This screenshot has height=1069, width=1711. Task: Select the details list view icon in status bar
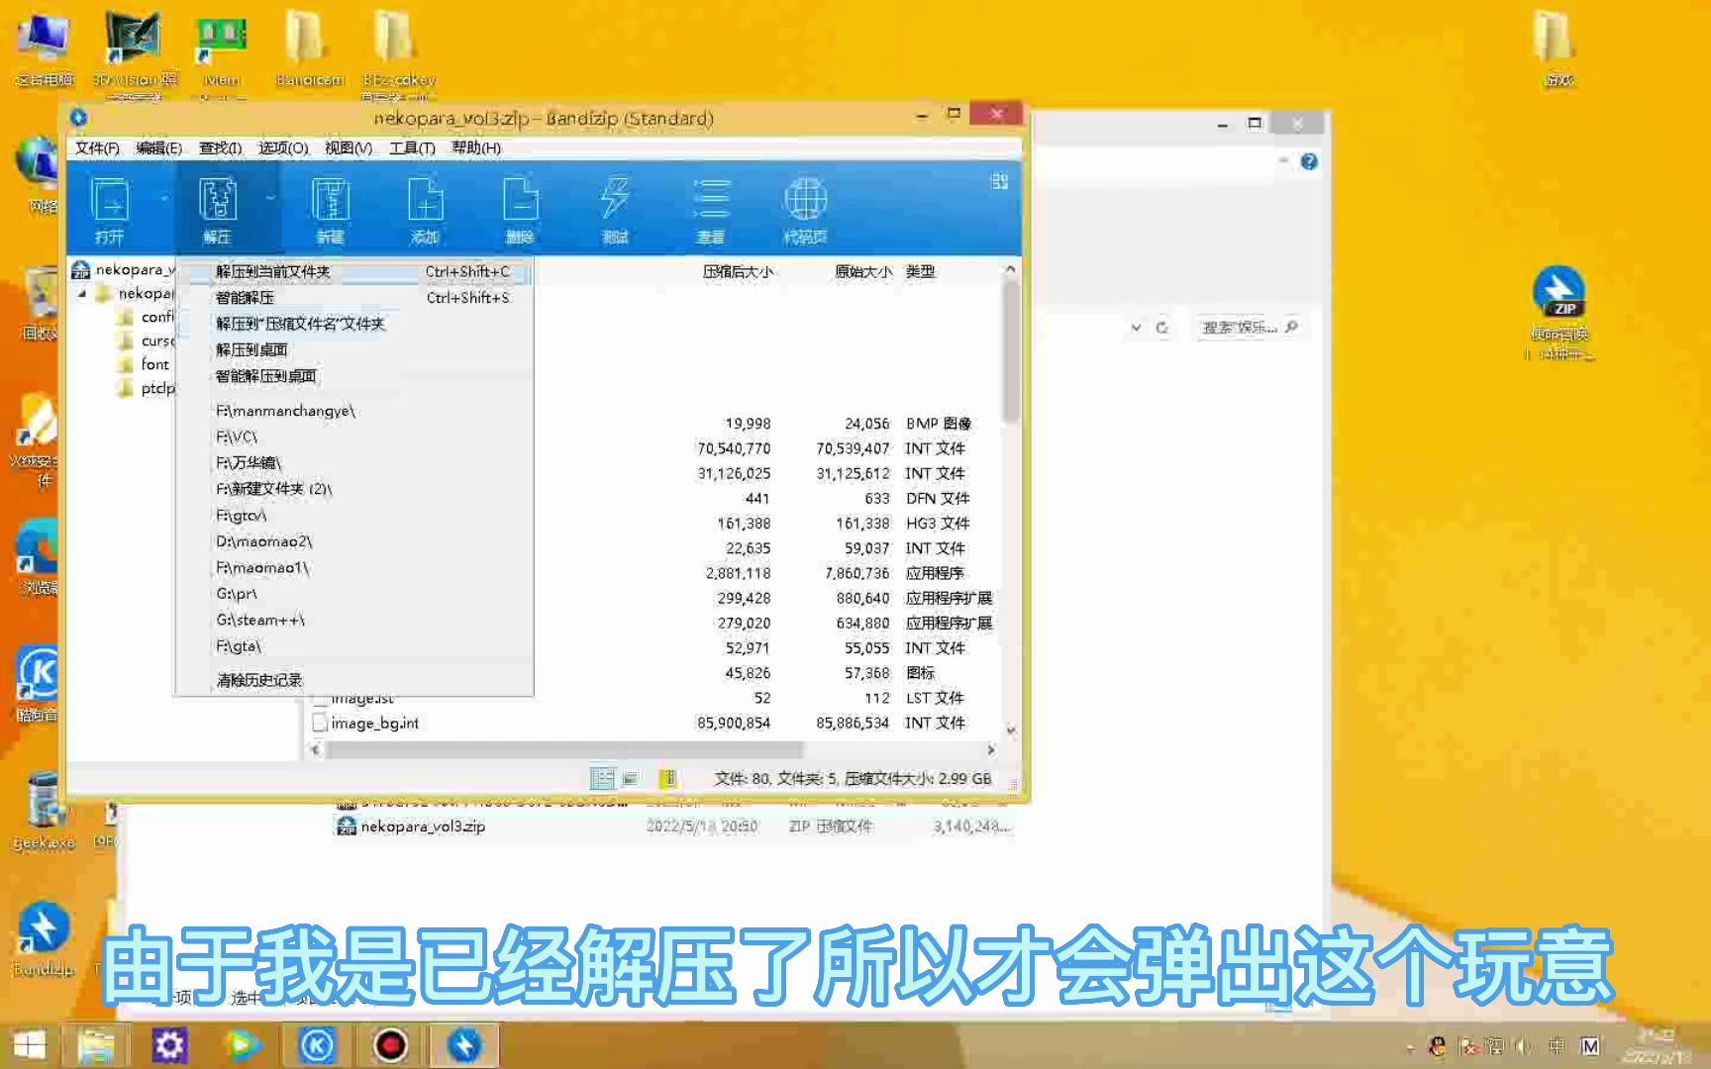(x=602, y=779)
